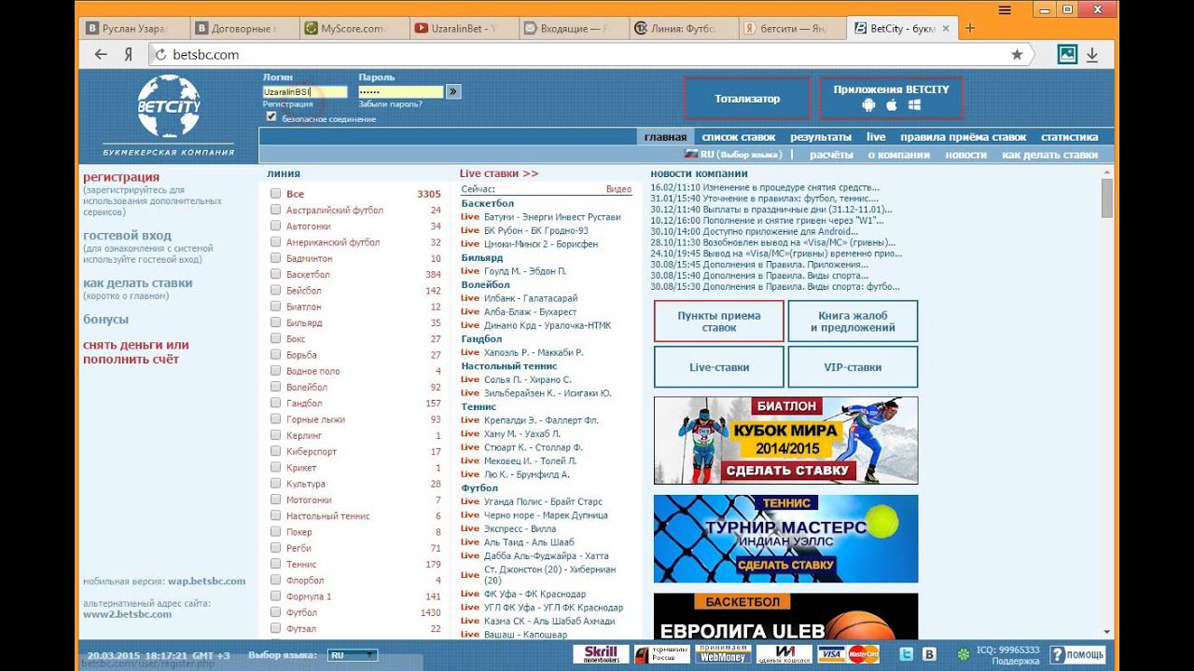This screenshot has width=1194, height=671.
Task: Open the гостевой вход link
Action: 127,236
